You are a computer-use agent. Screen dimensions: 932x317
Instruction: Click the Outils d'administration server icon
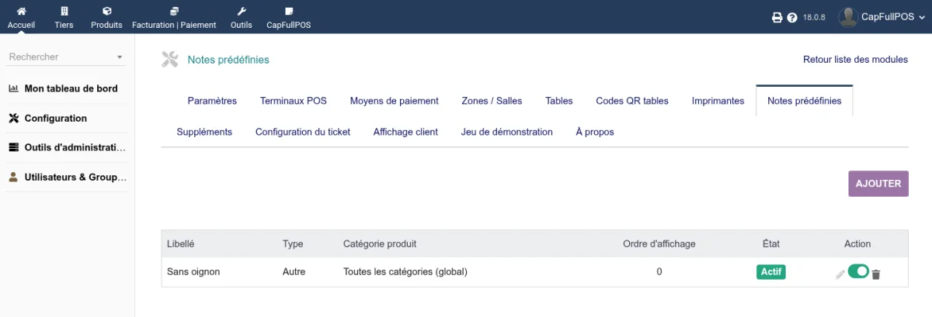pos(13,147)
